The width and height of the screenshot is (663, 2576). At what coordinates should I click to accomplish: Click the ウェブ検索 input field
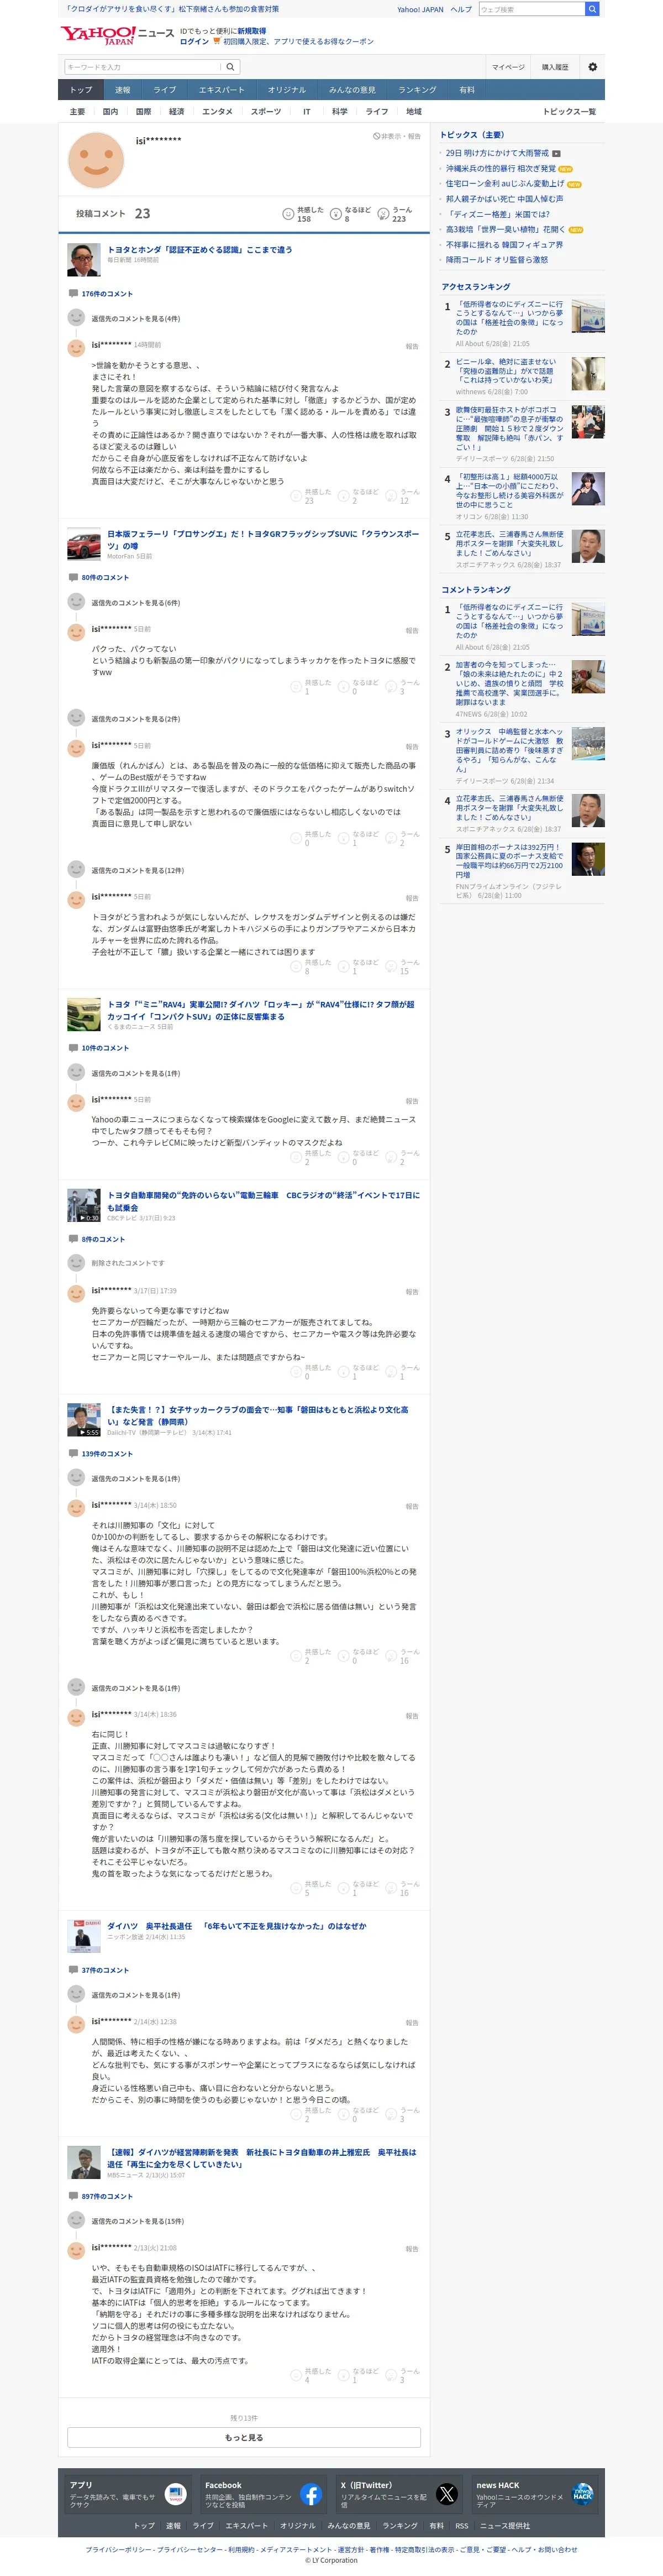pos(531,9)
